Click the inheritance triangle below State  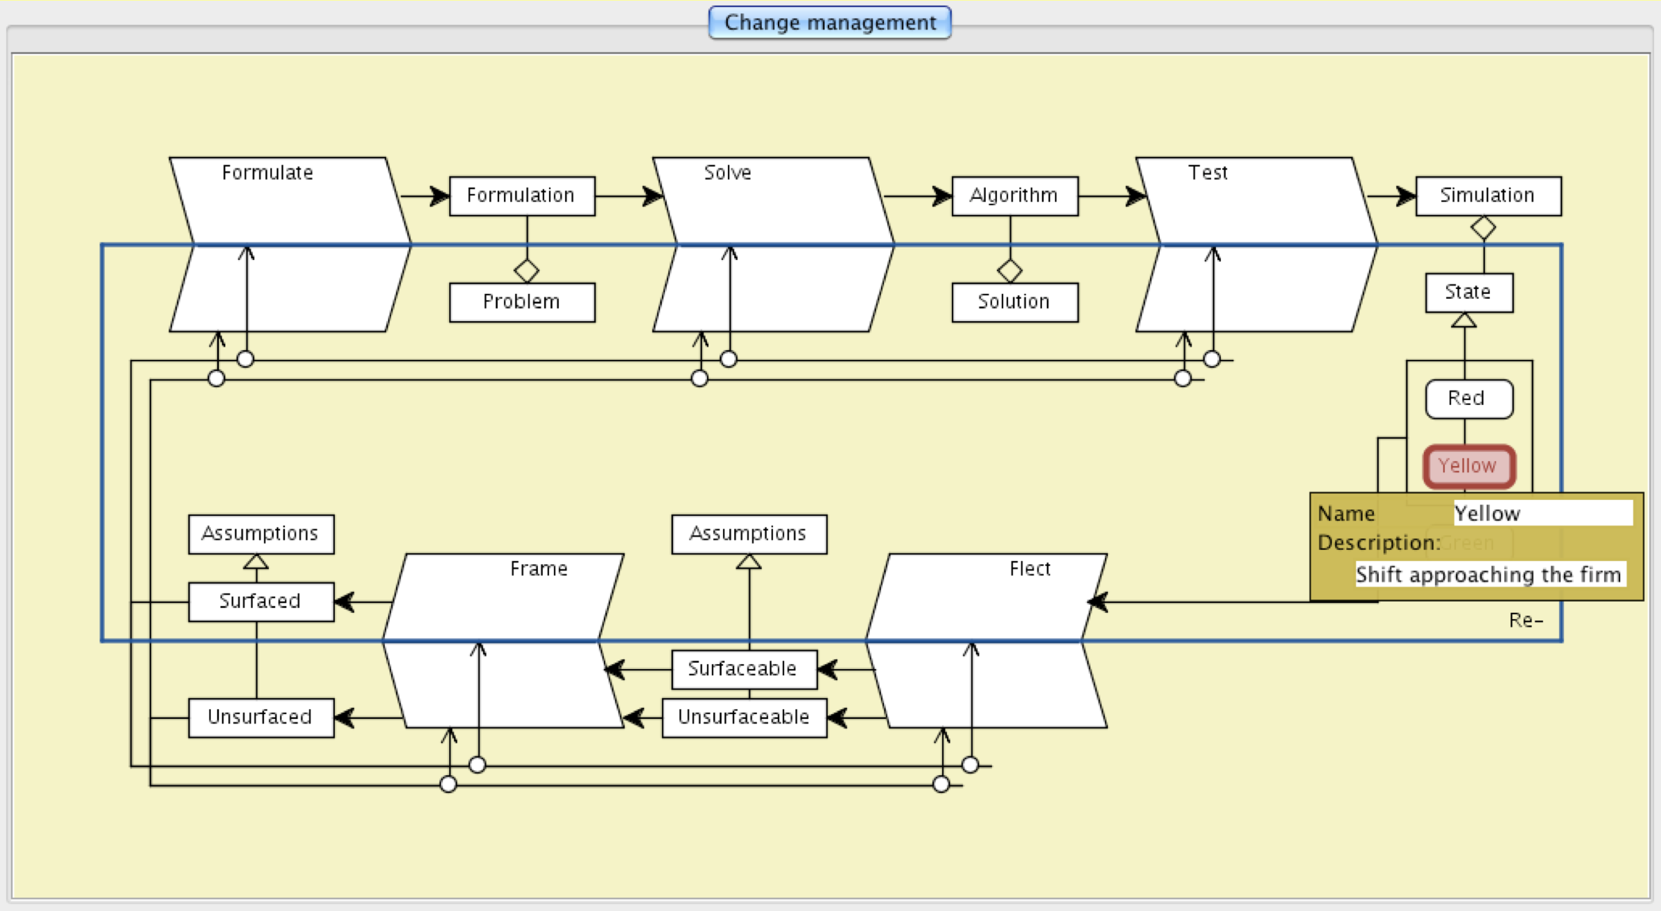1463,320
